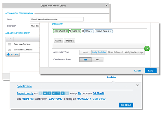Click the SCHEDULE button
The height and width of the screenshot is (115, 164).
tap(126, 105)
